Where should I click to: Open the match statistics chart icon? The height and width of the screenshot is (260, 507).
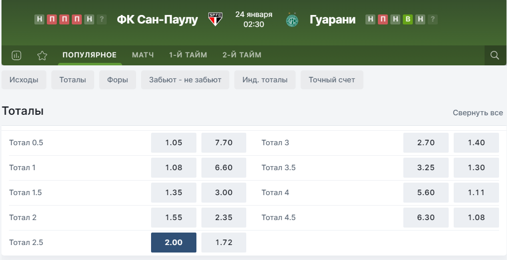(x=16, y=55)
